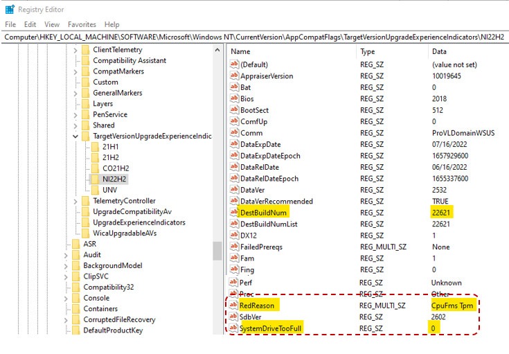
Task: Select the Custom folder icon
Action: coord(85,82)
